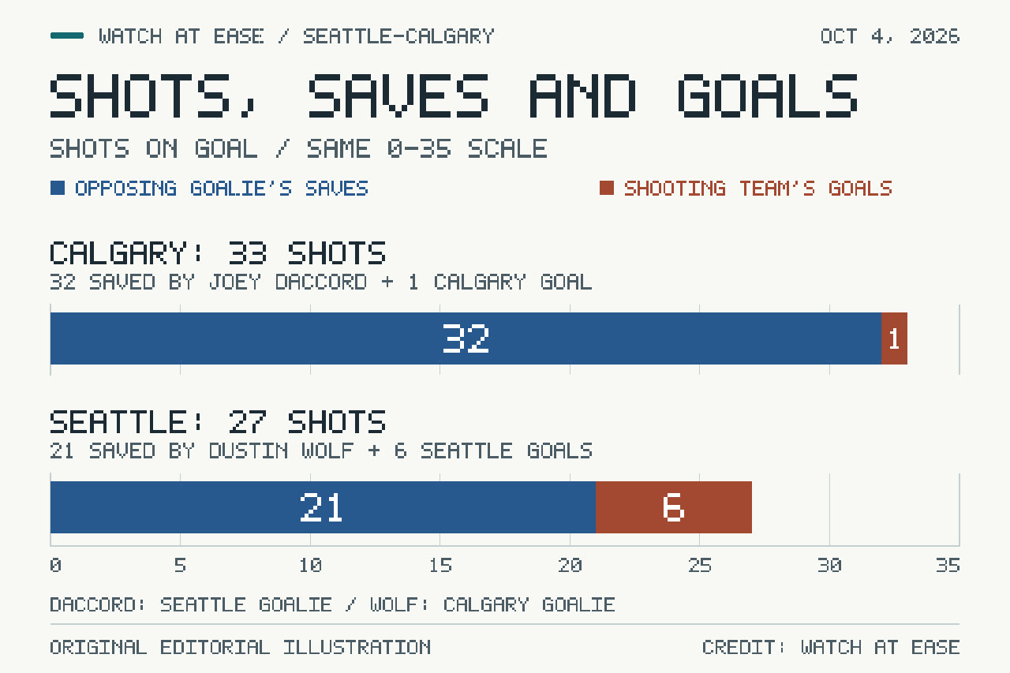
Task: Click the Calgary: 33 Shots heading
Action: coord(218,253)
